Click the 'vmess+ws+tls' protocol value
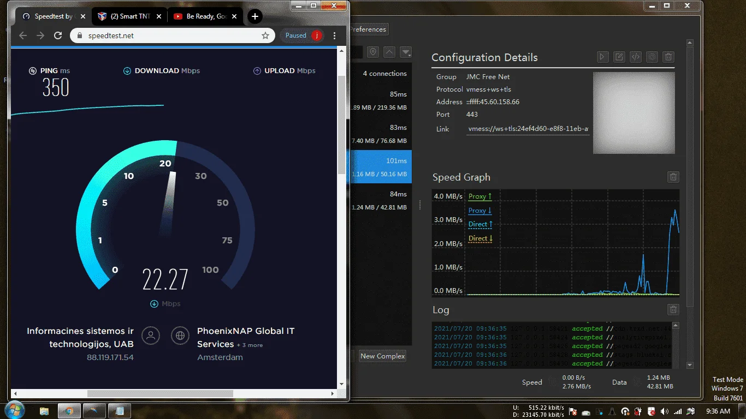Viewport: 746px width, 419px height. pos(488,89)
